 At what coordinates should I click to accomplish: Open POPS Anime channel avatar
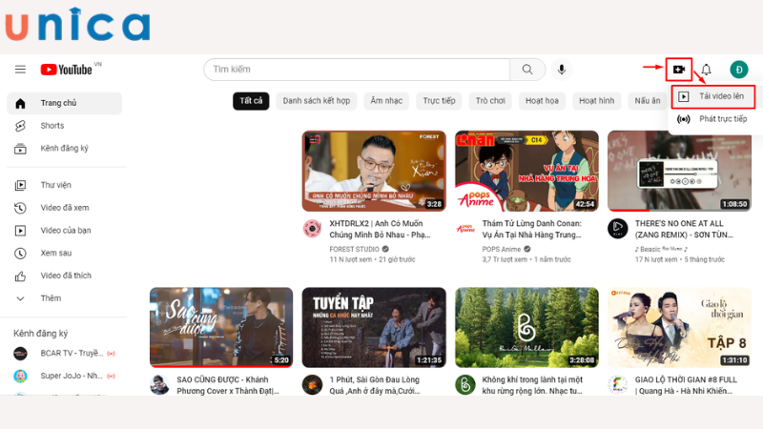click(465, 228)
